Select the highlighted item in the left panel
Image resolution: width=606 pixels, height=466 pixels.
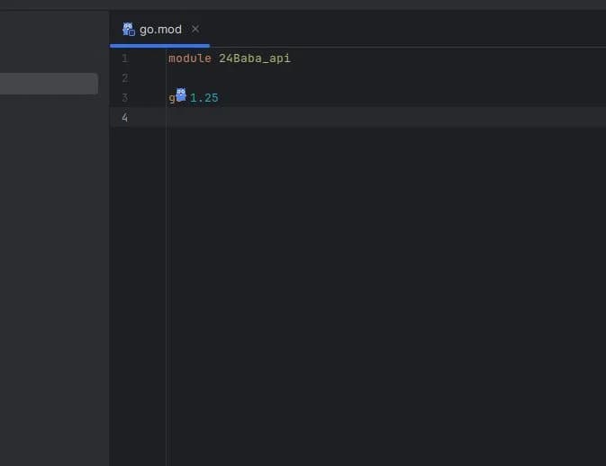(x=49, y=84)
